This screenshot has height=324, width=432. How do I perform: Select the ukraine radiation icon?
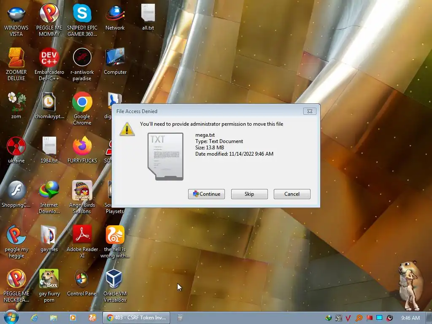(x=16, y=150)
